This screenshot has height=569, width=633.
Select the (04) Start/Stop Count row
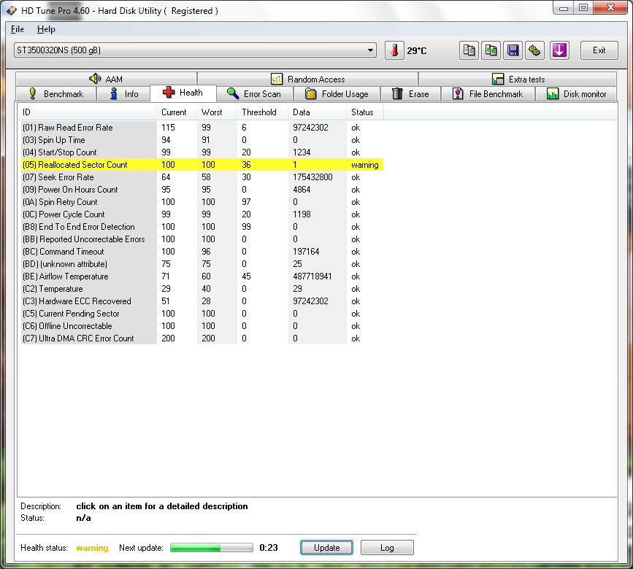tap(202, 152)
